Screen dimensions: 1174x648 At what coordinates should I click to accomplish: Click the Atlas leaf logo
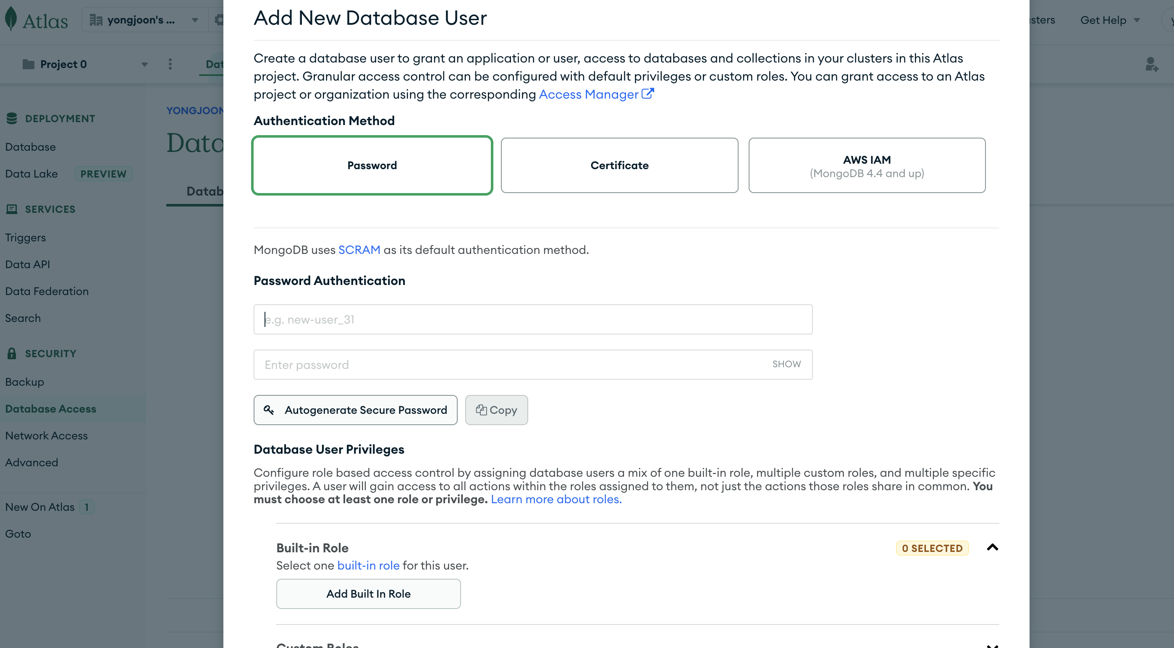tap(11, 19)
